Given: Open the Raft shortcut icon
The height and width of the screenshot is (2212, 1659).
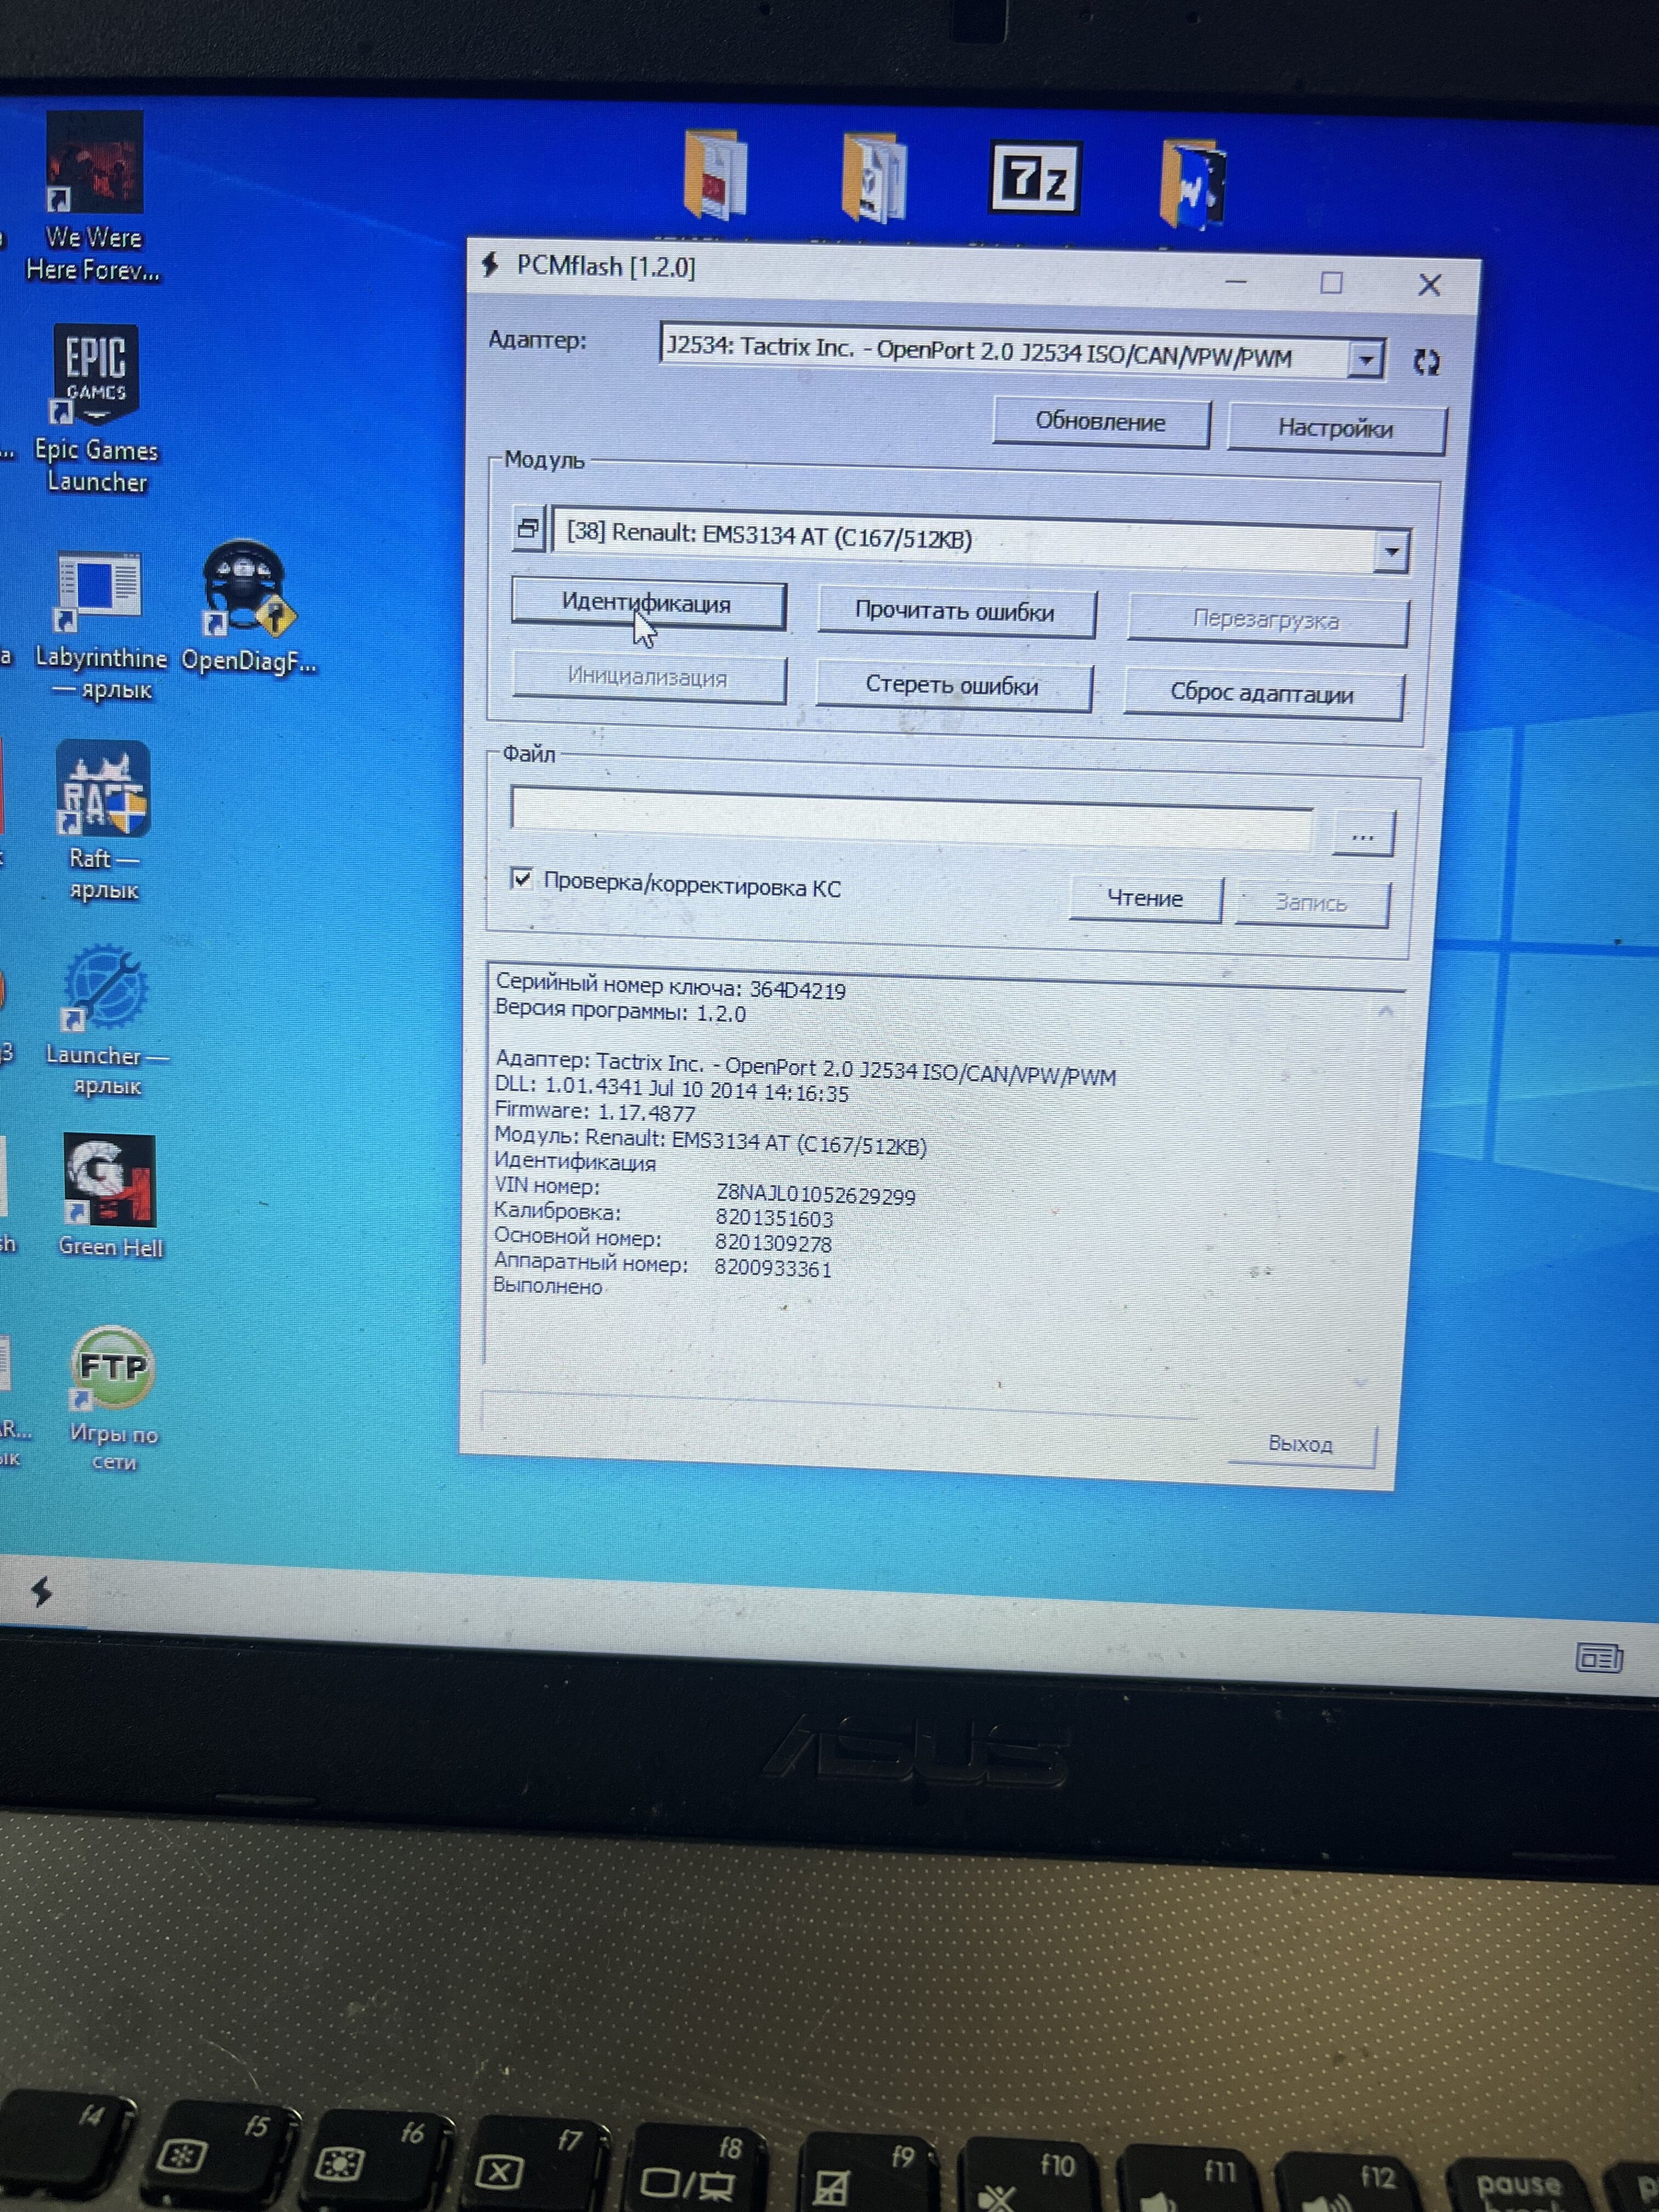Looking at the screenshot, I should 103,790.
